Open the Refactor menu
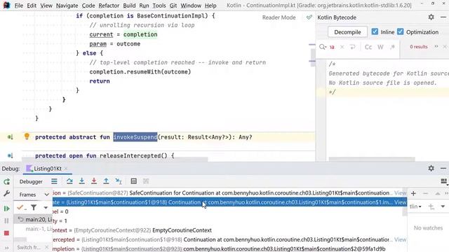449x252 pixels. 109,6
